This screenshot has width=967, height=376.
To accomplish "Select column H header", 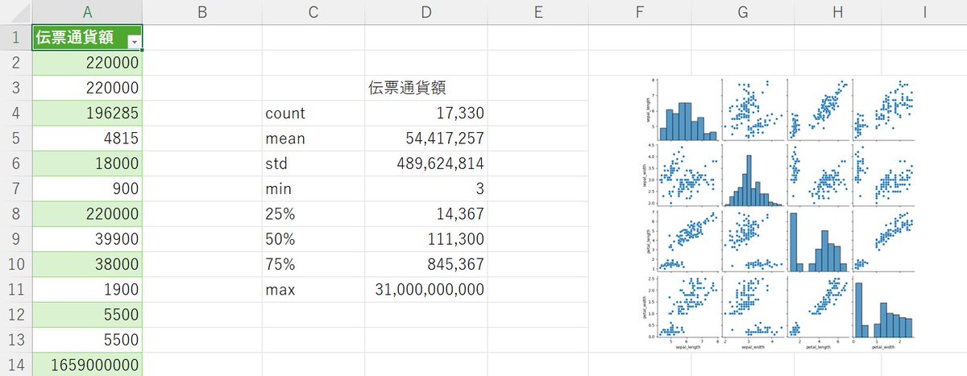I will 836,11.
